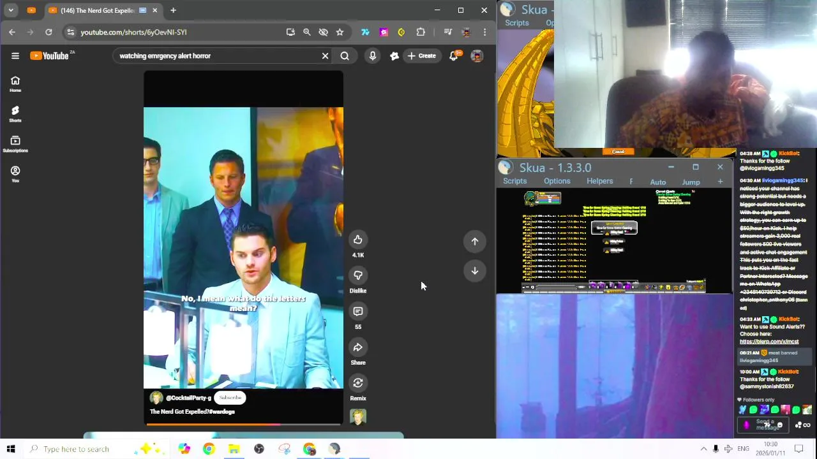Open Skua Jump menu
Viewport: 817px width, 459px height.
691,182
